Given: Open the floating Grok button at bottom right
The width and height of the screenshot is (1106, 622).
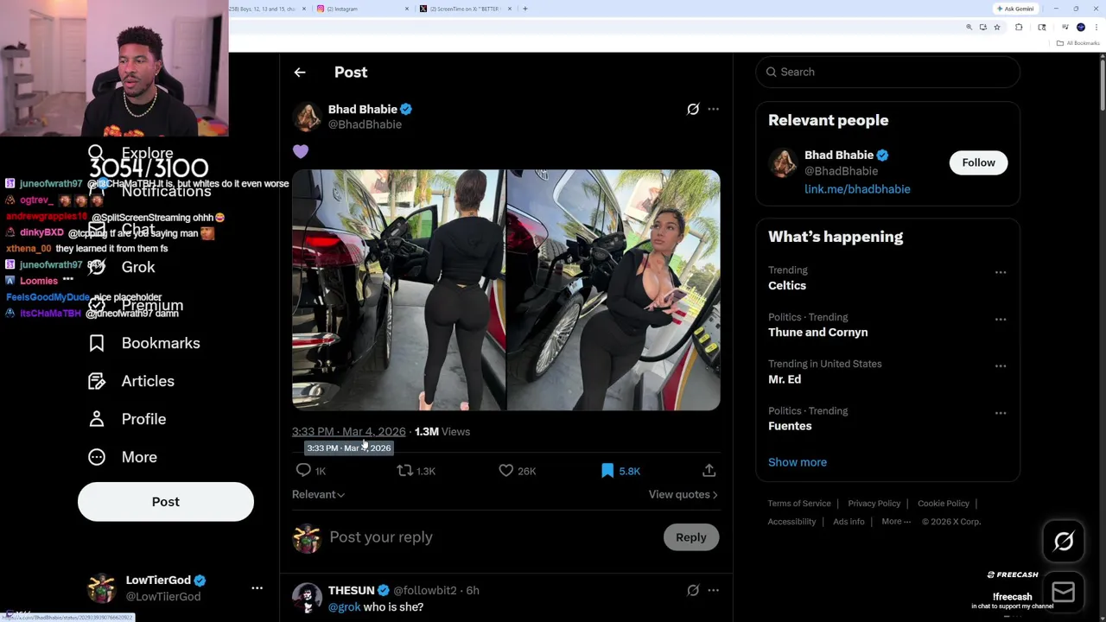Looking at the screenshot, I should tap(1064, 542).
